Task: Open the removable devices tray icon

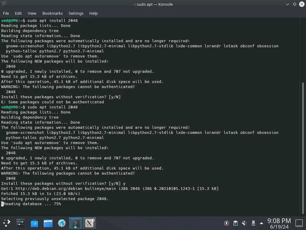Action: (253, 223)
